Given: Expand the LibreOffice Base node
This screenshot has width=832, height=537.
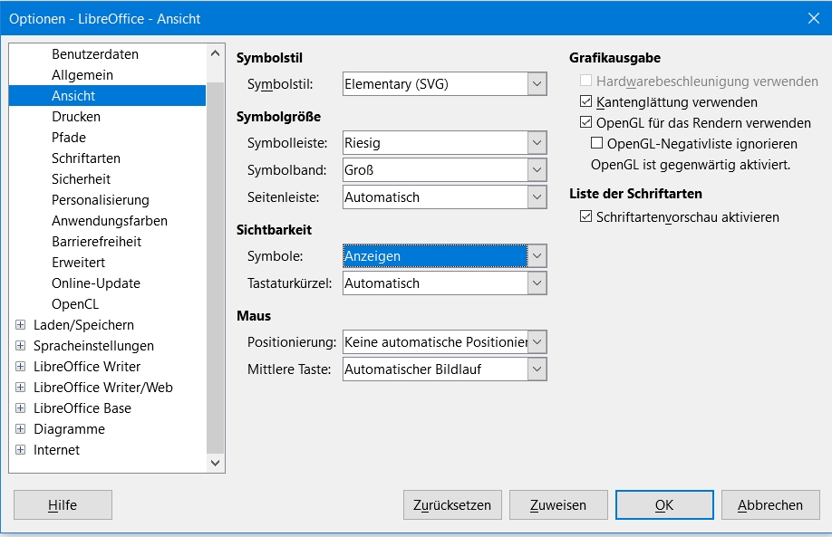Looking at the screenshot, I should [20, 408].
